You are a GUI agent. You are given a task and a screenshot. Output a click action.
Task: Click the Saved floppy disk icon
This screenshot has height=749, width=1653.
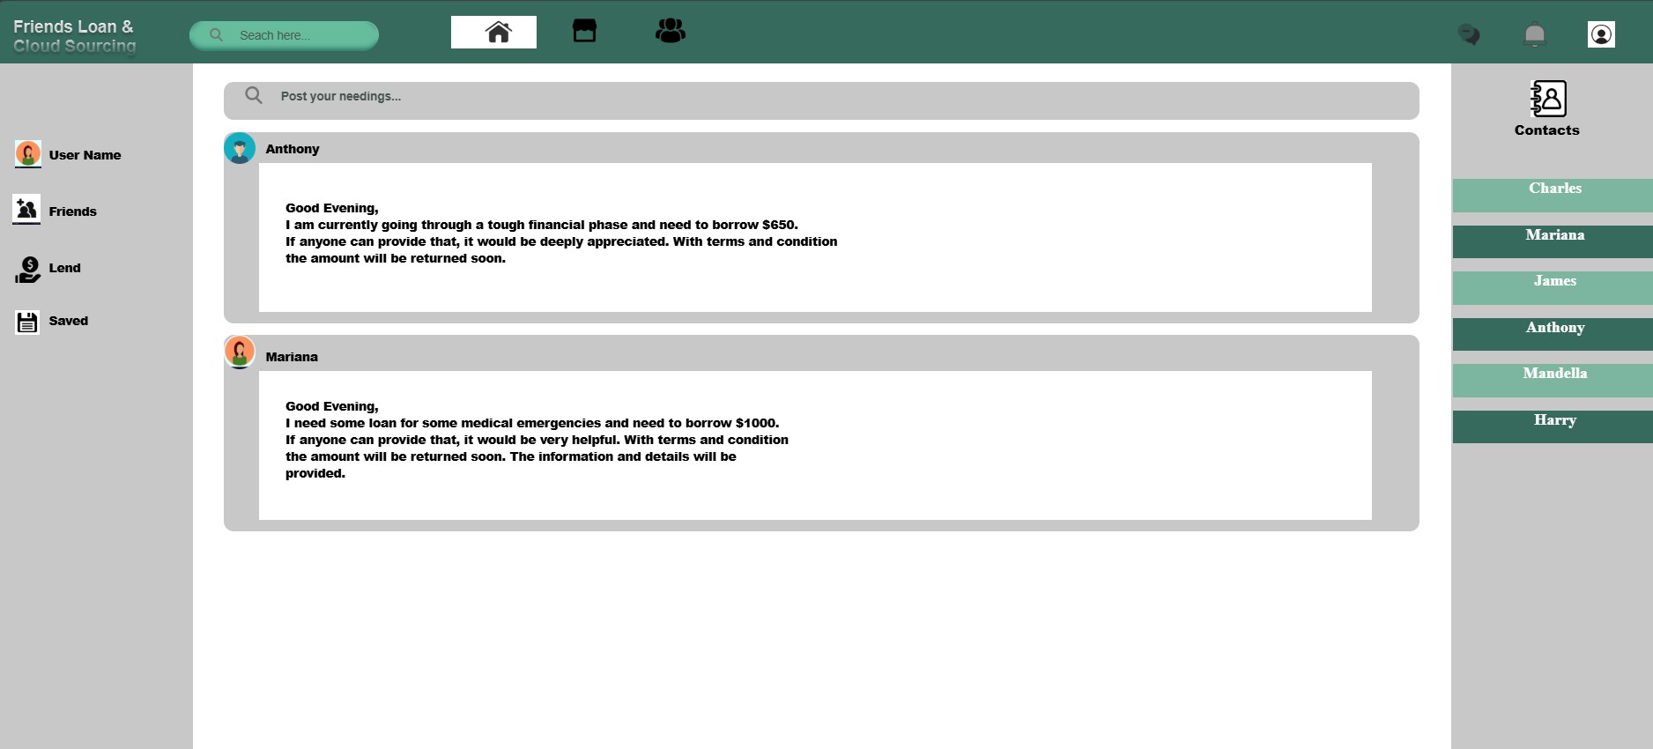(x=27, y=323)
